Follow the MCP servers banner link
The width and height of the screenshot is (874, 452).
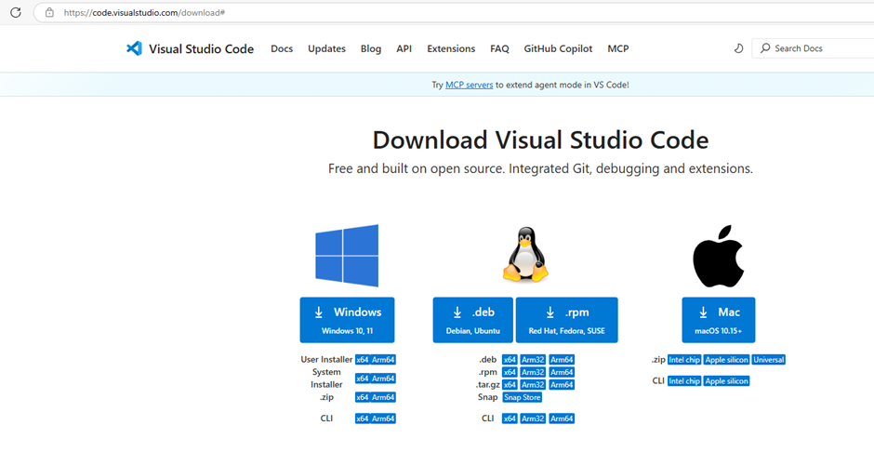[x=470, y=85]
